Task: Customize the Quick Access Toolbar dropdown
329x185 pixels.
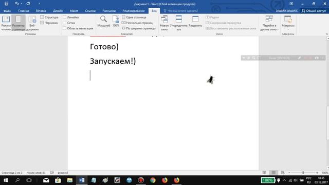Action: [39, 4]
